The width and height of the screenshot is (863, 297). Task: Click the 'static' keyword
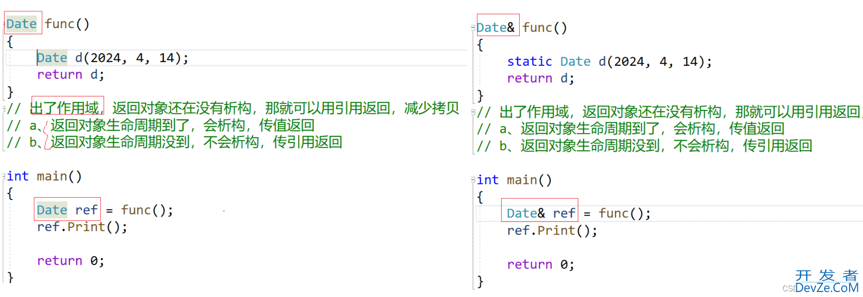[529, 61]
